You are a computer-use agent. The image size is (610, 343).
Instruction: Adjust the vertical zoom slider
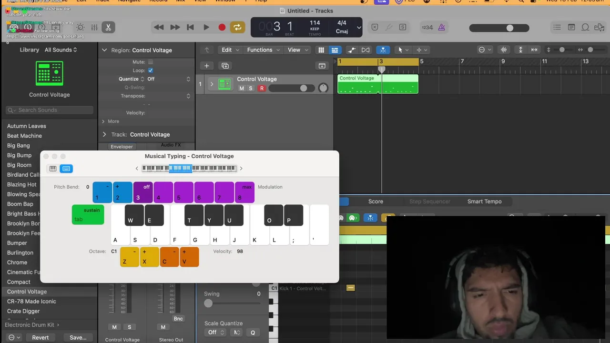pos(562,50)
